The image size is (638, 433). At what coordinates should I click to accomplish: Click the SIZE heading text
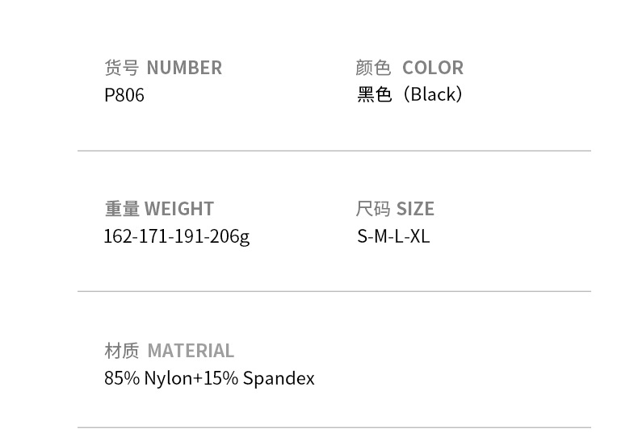coord(416,209)
